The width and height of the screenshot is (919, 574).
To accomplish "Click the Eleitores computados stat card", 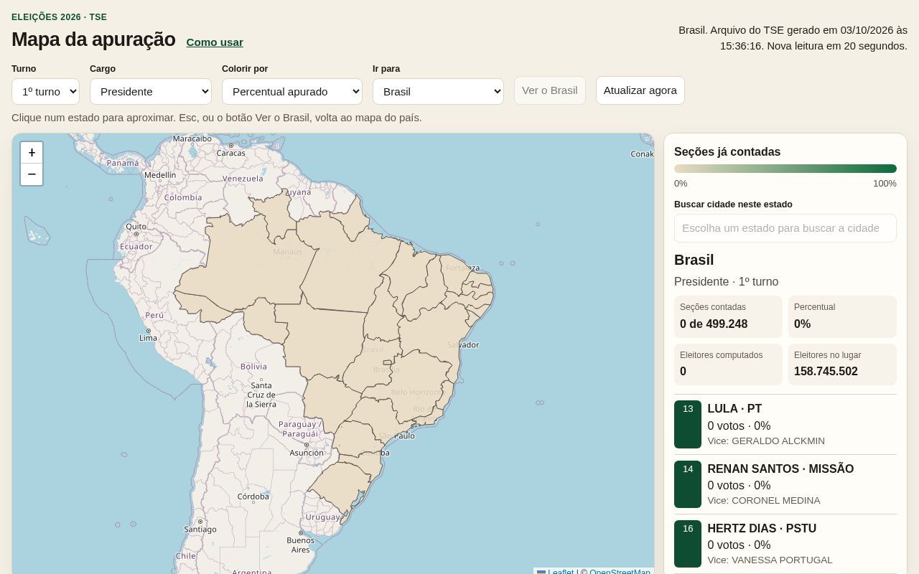I will click(x=728, y=364).
